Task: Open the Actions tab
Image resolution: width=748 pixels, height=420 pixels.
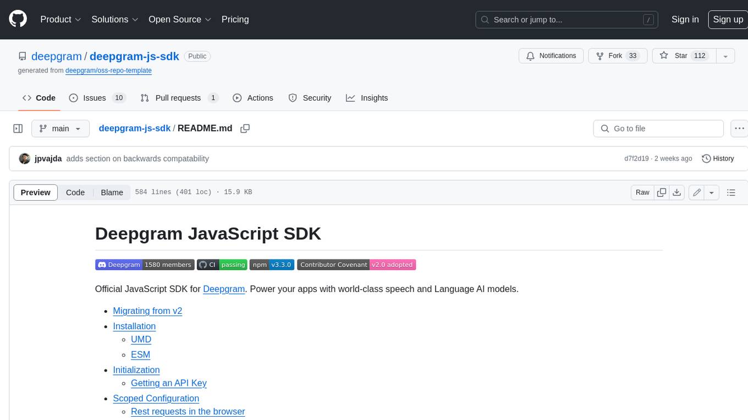Action: click(253, 98)
